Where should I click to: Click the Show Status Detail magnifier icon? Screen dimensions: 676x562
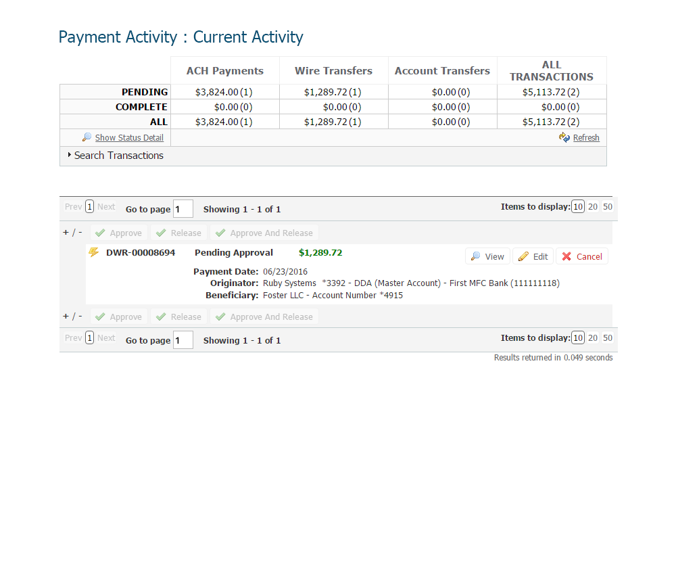(x=87, y=137)
